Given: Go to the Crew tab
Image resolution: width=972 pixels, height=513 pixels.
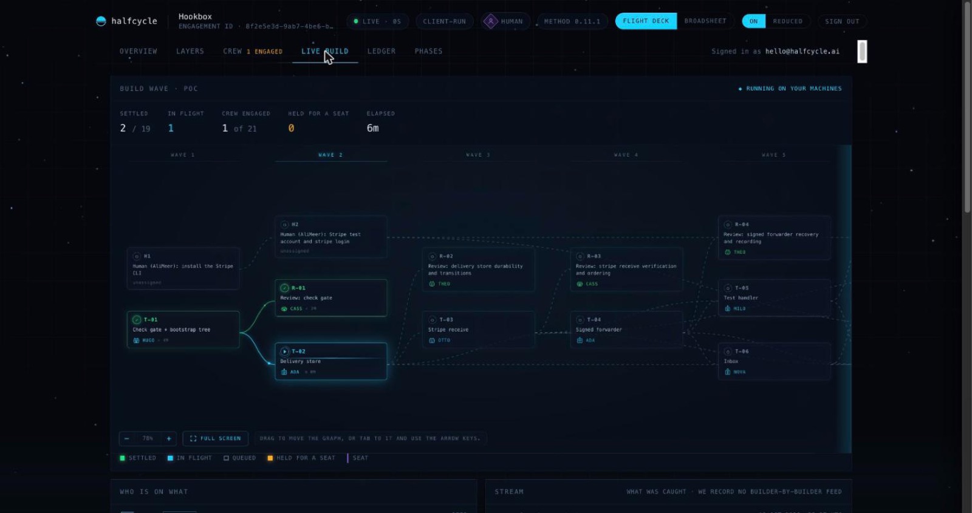Looking at the screenshot, I should (253, 52).
